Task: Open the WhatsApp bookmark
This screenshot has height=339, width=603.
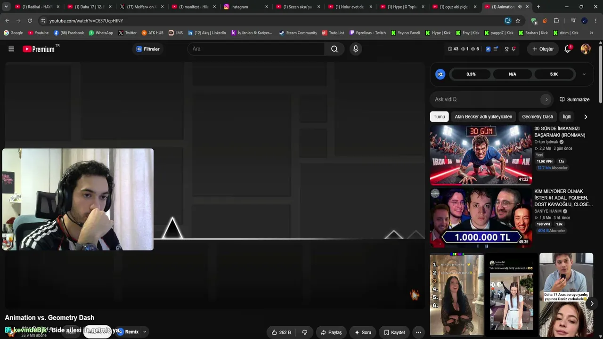Action: [x=101, y=33]
